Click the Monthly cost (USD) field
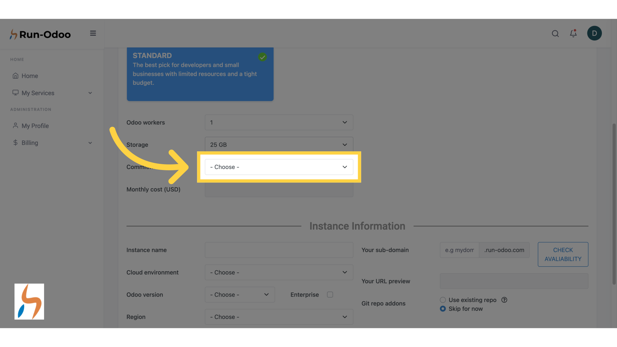Viewport: 617px width, 347px height. click(279, 190)
